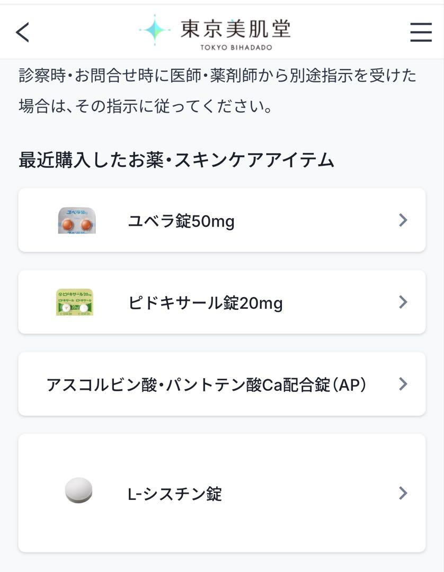Open the hamburger menu
Viewport: 444px width, 572px height.
pos(421,32)
